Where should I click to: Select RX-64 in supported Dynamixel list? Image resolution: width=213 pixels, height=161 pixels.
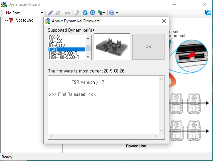pyautogui.click(x=67, y=37)
